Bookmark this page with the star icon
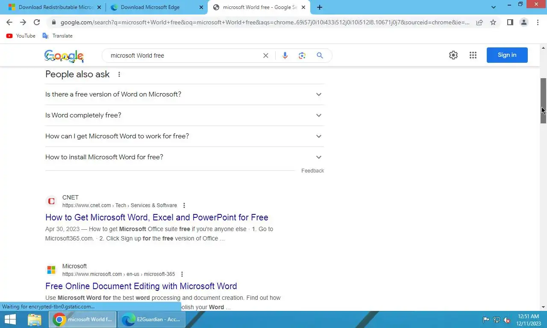Screen dimensions: 547x328 click(x=493, y=22)
